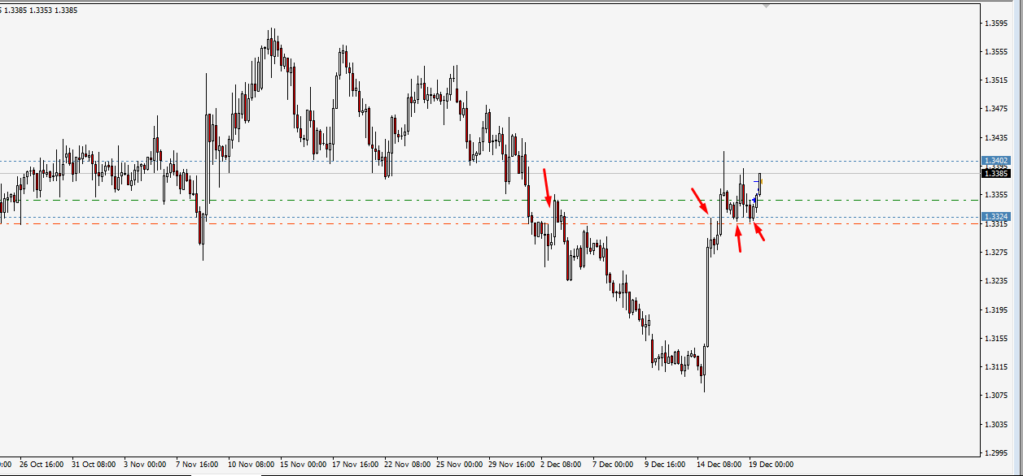The image size is (1023, 476).
Task: Click the 19 Dec 00:00 time label
Action: tap(772, 465)
